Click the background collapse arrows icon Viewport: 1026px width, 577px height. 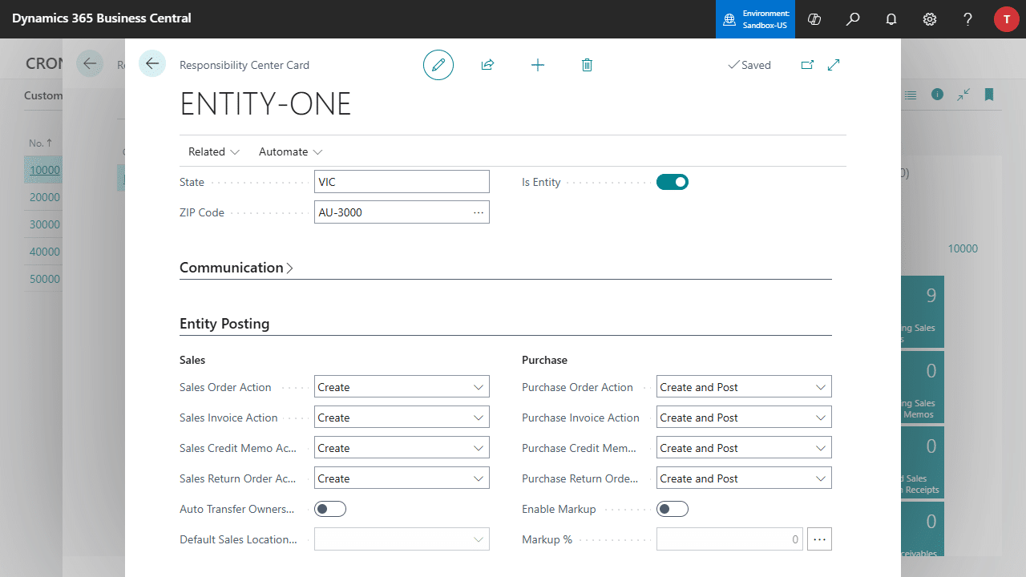(963, 95)
